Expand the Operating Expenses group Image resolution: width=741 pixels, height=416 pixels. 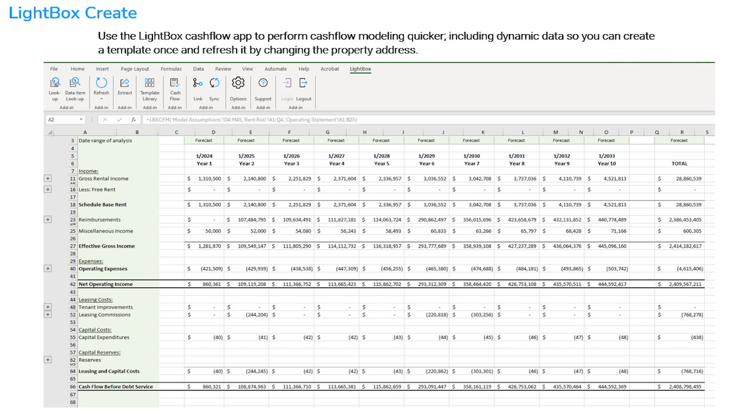[x=48, y=269]
